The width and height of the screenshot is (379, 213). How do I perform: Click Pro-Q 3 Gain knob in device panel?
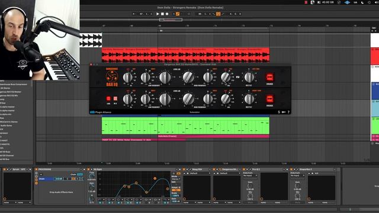(x=250, y=186)
